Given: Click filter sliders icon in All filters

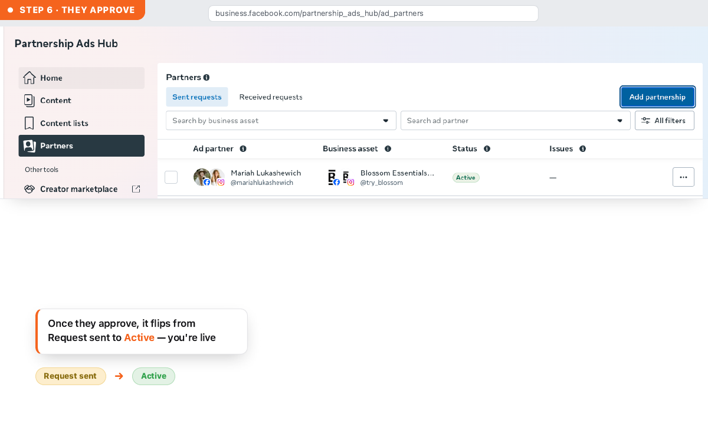Looking at the screenshot, I should [646, 121].
